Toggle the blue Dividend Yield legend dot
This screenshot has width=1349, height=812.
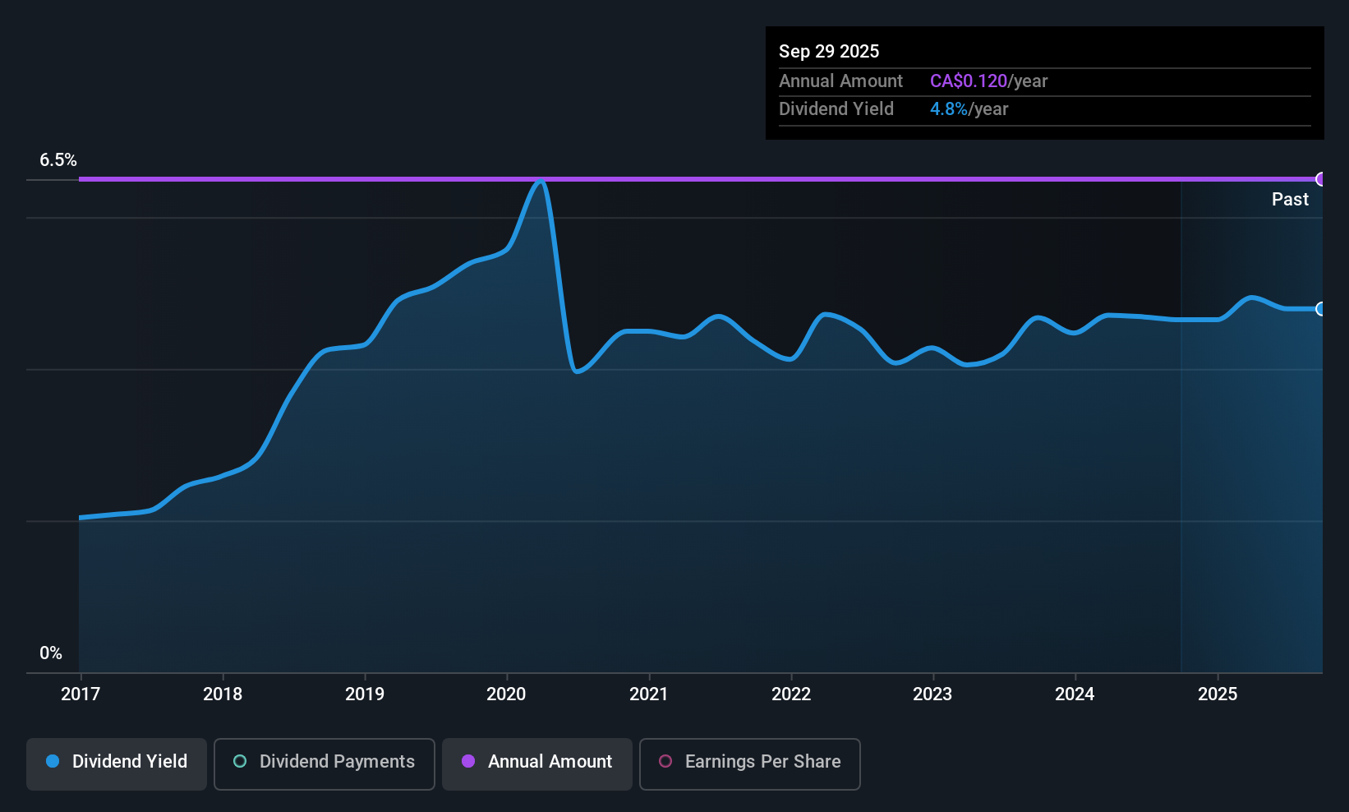(53, 762)
